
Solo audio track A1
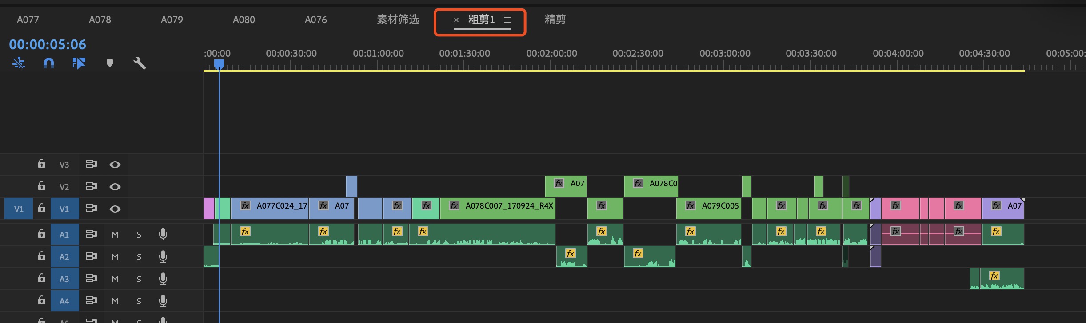139,235
